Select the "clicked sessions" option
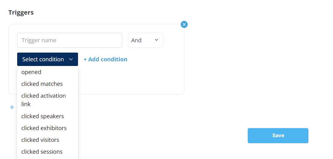Image resolution: width=333 pixels, height=159 pixels. 42,152
